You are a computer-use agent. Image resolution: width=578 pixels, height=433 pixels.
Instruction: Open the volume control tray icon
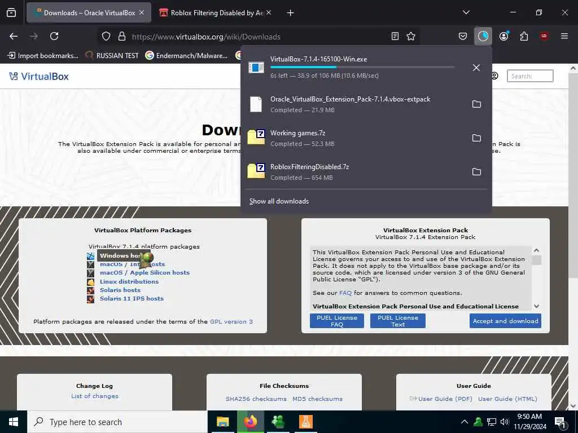pos(504,422)
